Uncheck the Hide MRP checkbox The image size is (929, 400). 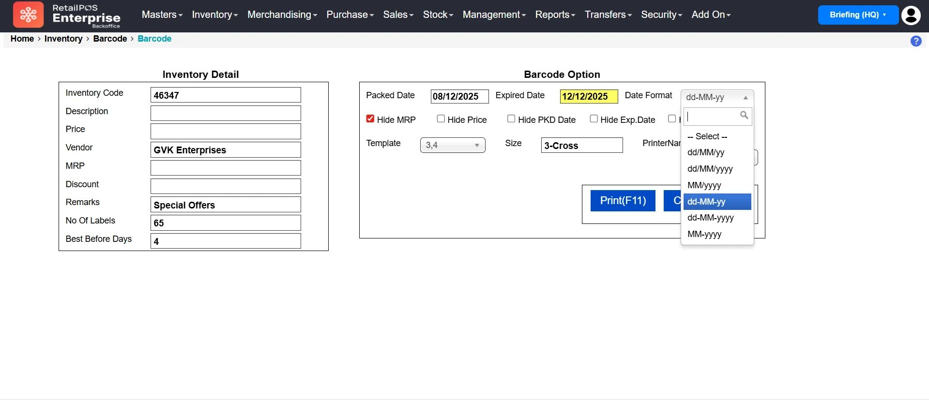370,119
